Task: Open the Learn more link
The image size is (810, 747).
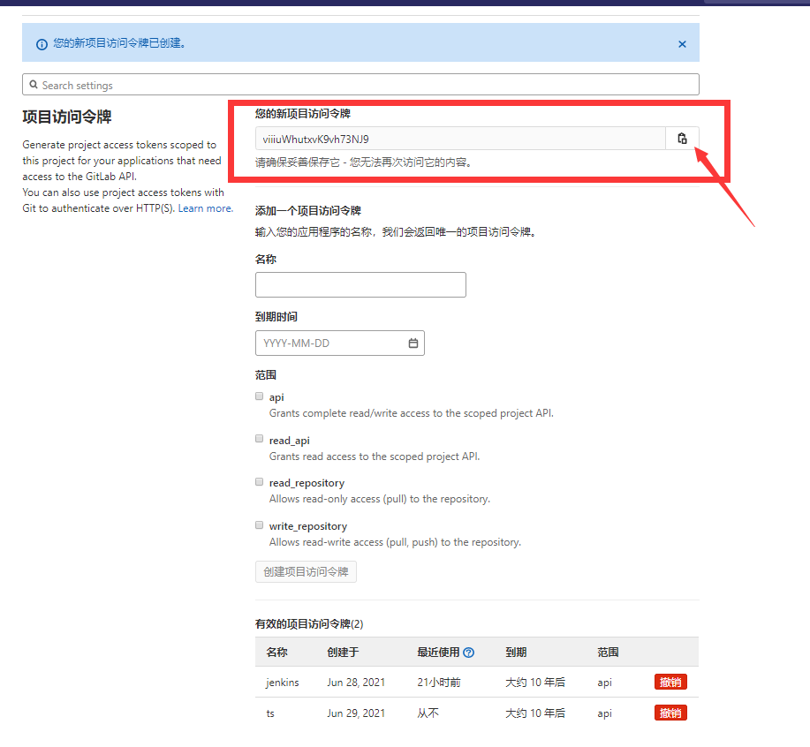Action: click(204, 207)
